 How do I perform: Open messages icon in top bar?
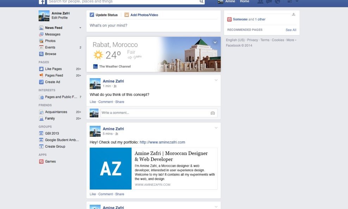coord(269,1)
